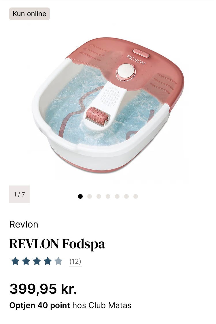Tap the 1 / 7 image counter
This screenshot has width=216, height=324.
coord(19,194)
